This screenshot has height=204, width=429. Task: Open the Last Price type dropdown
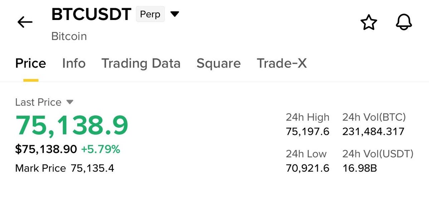[70, 102]
